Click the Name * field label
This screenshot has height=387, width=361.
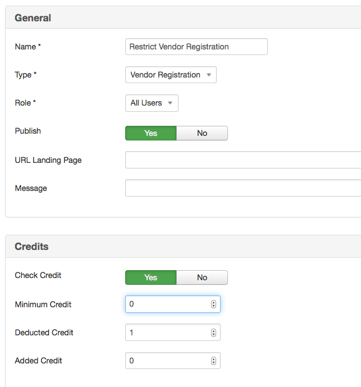(28, 47)
